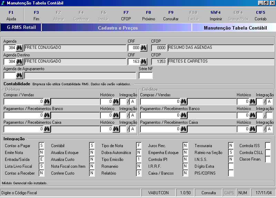Search Créditos Pagamentos / Recebimentos Caixa account

point(184,129)
